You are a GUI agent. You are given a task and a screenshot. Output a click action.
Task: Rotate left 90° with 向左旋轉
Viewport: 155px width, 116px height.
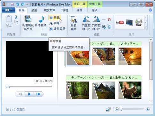(86, 23)
